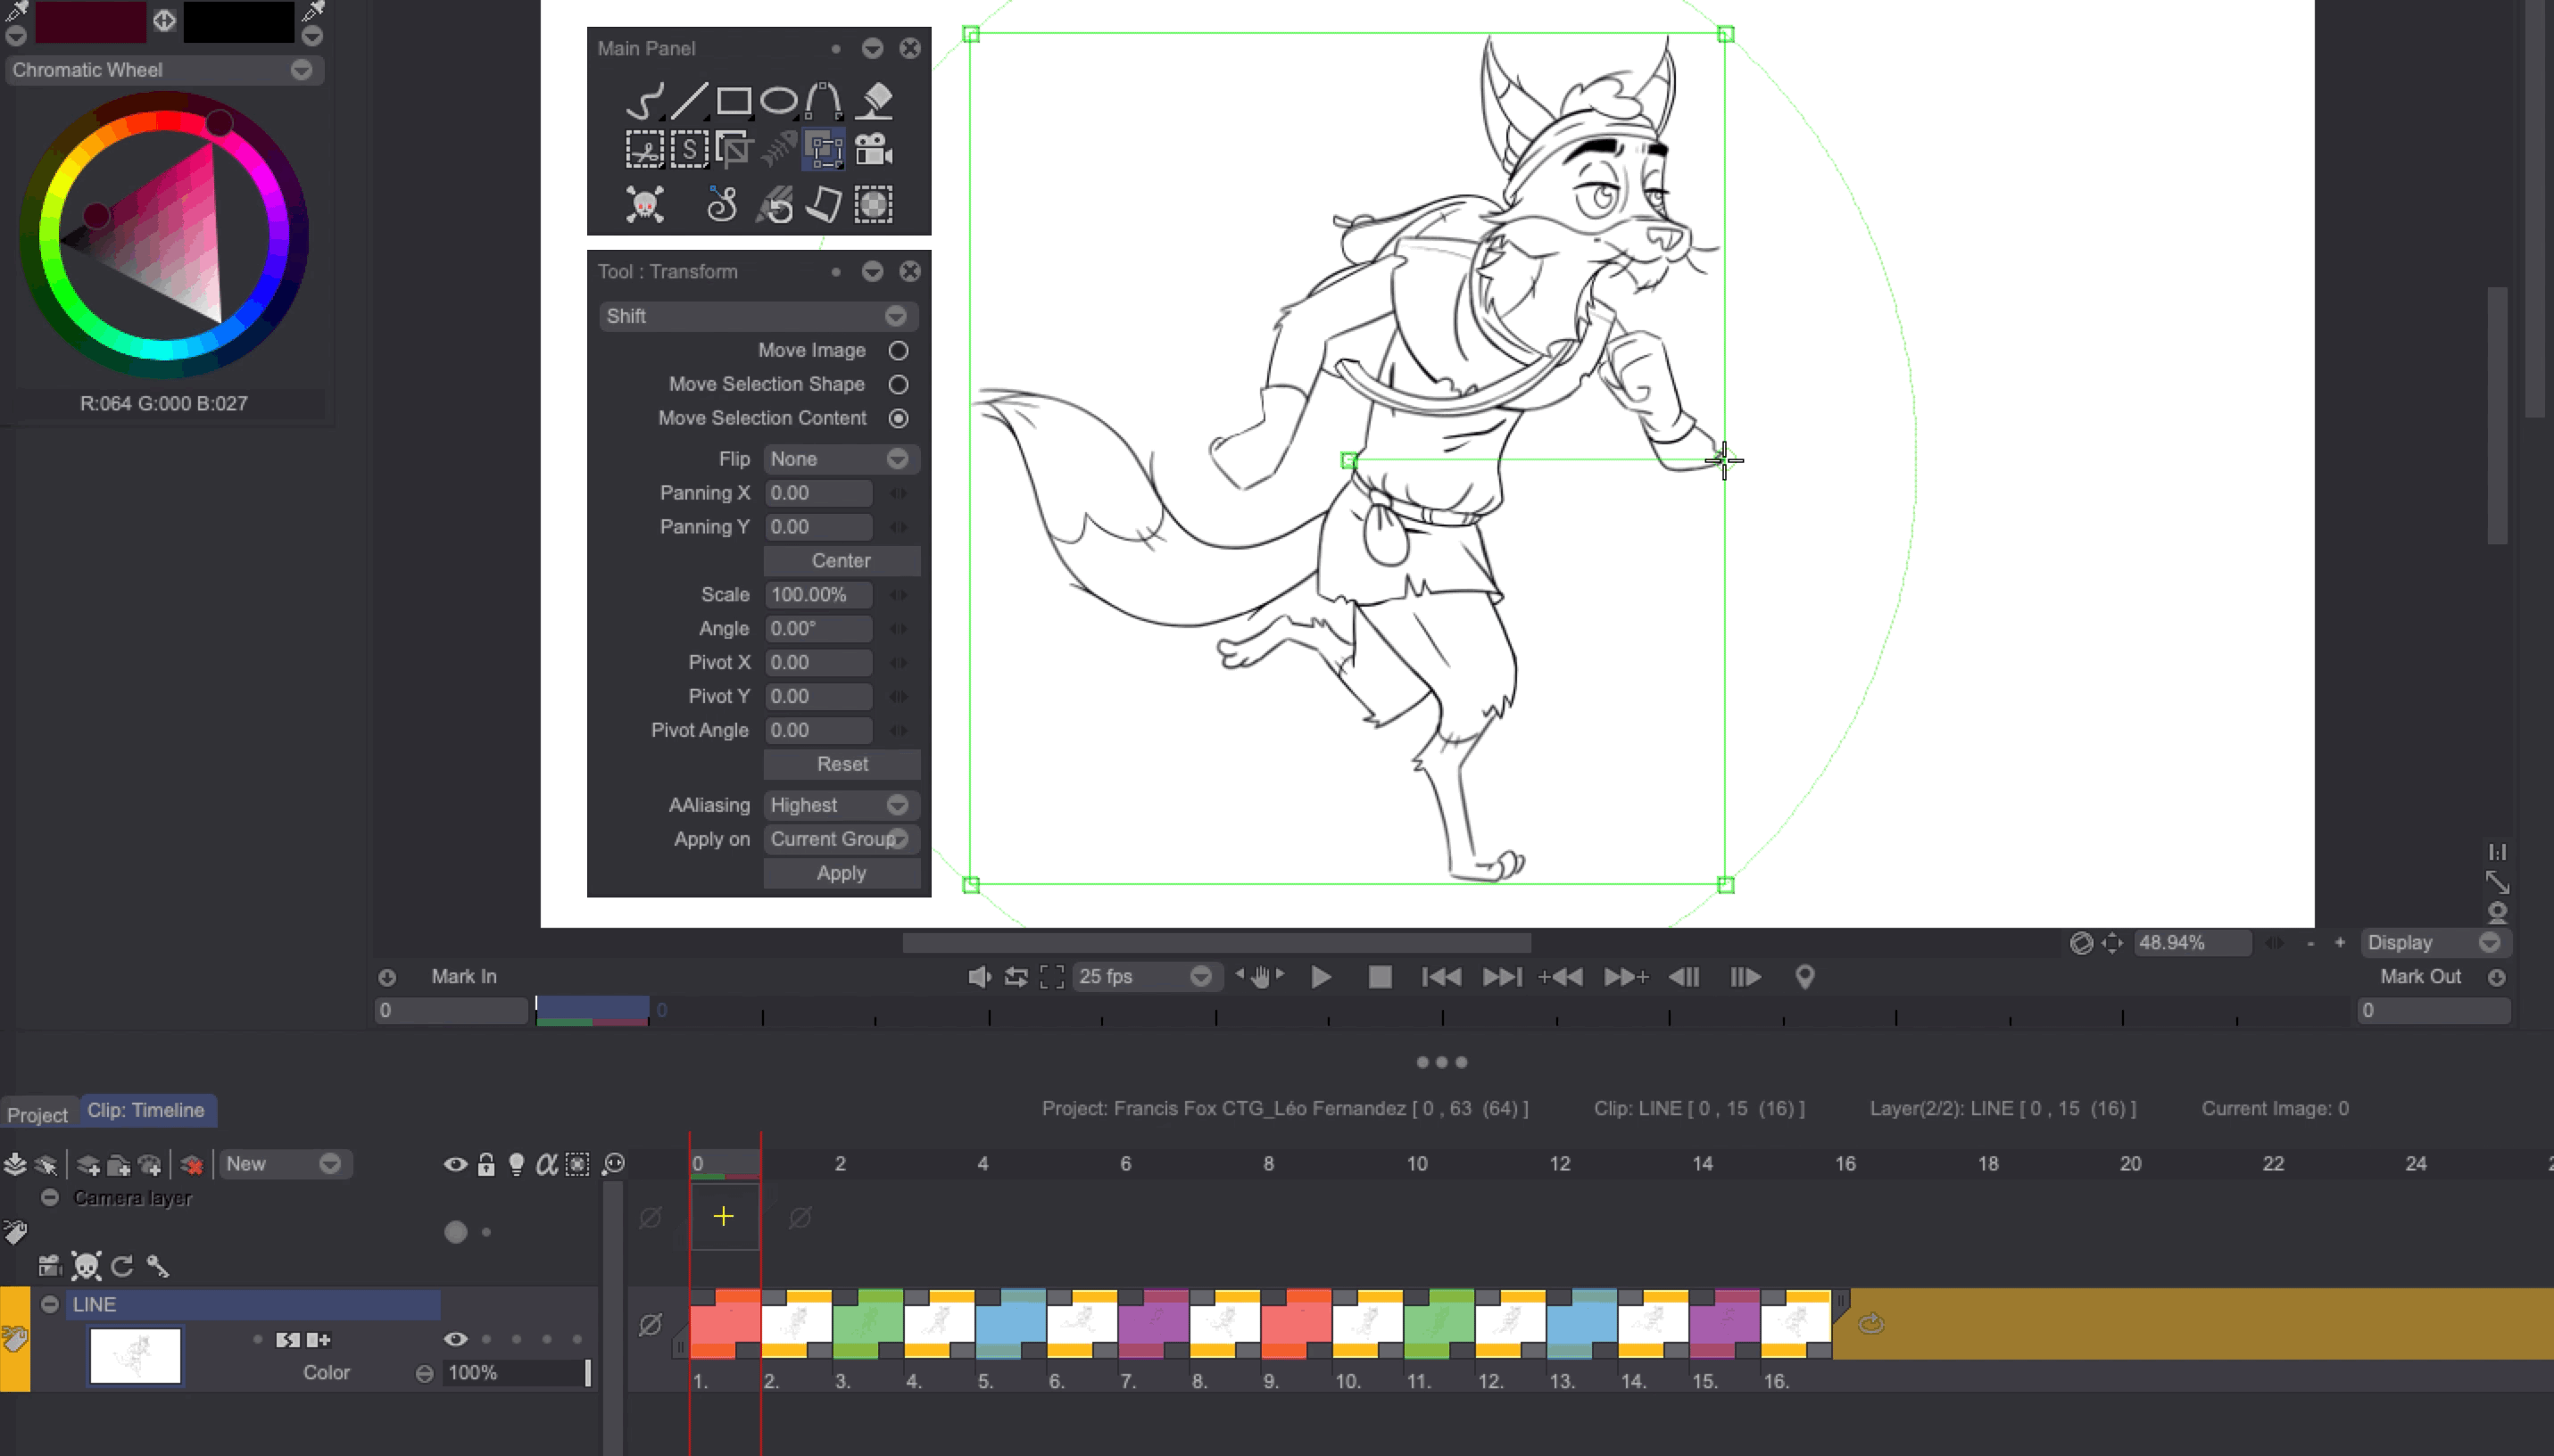Open the Flip dropdown in Transform panel
Image resolution: width=2554 pixels, height=1456 pixels.
840,459
